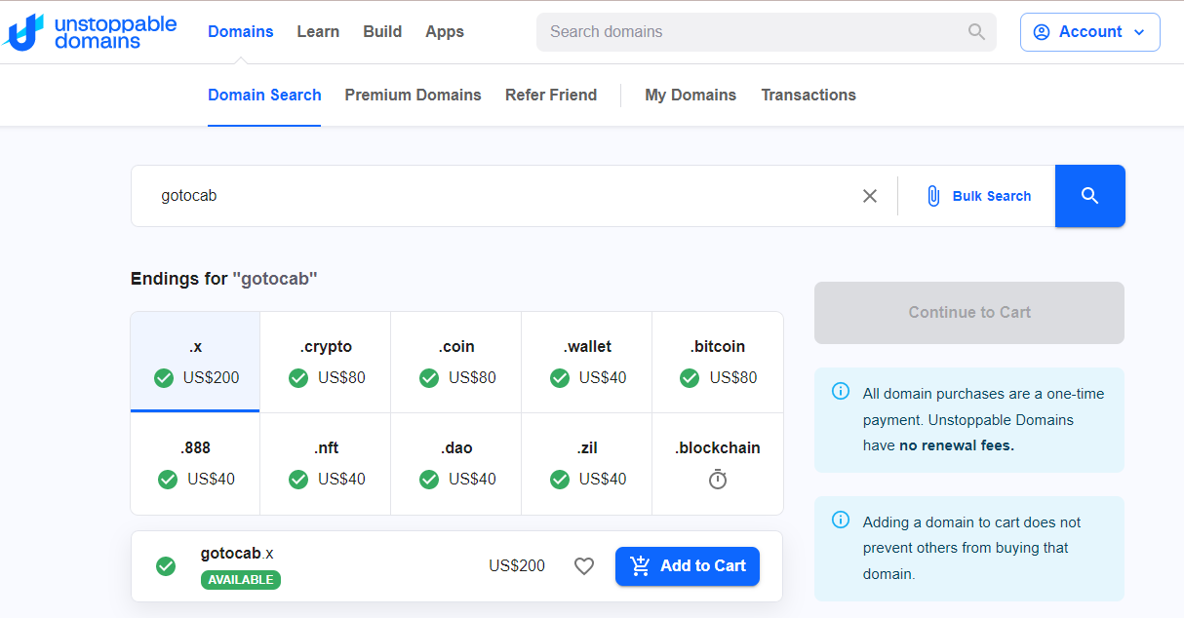Screen dimensions: 1184x618
Task: Open the Build menu
Action: coord(382,31)
